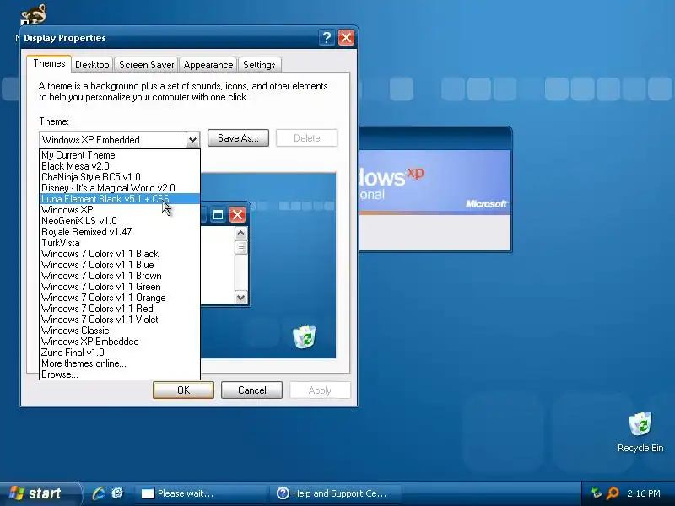Screen dimensions: 675x506
Task: Choose the Windows XP theme entry
Action: pos(120,210)
